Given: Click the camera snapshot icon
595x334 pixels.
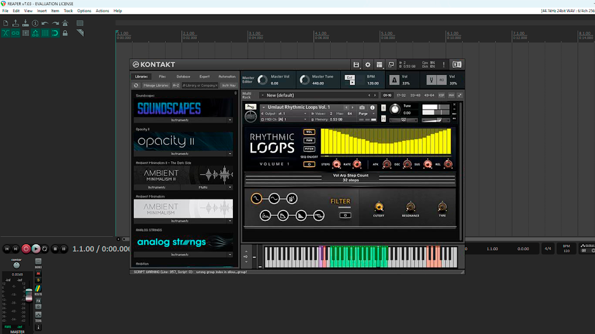Looking at the screenshot, I should click(362, 107).
